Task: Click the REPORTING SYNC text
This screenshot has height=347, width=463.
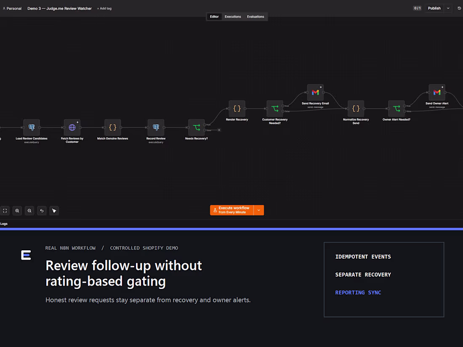Action: point(358,292)
